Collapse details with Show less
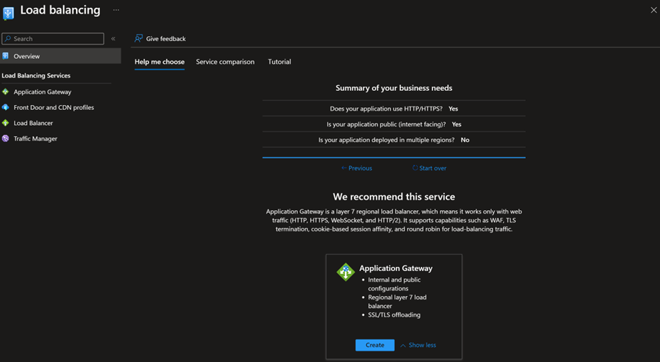This screenshot has width=660, height=362. tap(418, 345)
